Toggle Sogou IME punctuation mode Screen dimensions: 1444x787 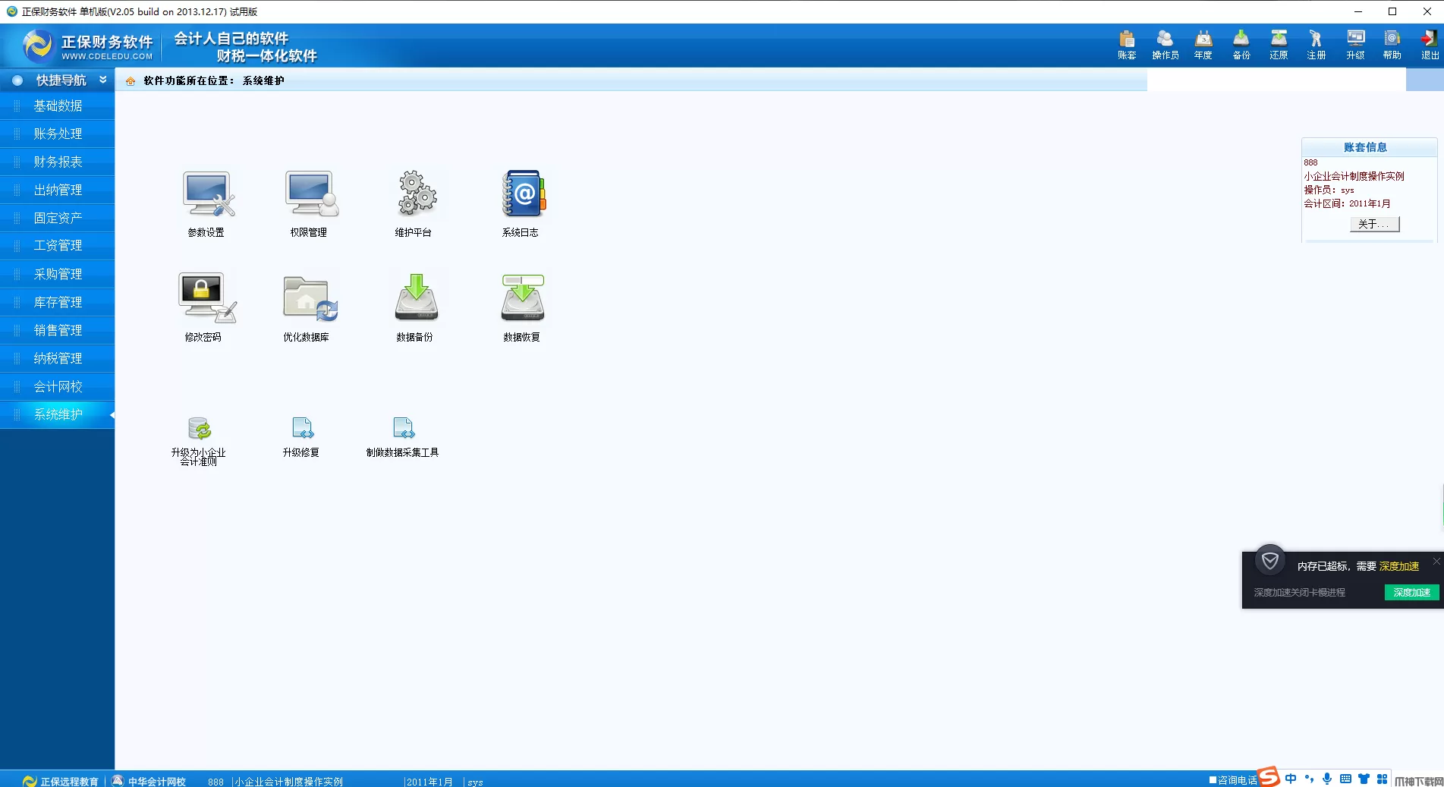click(1309, 779)
